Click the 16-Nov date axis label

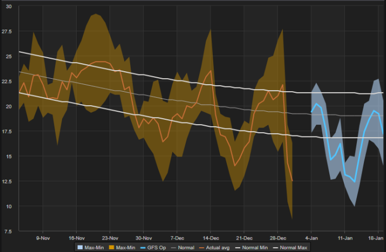click(x=77, y=238)
